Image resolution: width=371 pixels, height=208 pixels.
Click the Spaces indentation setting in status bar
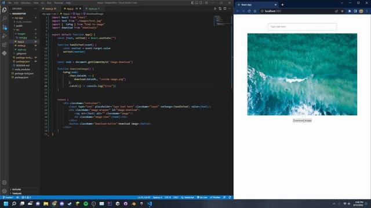pyautogui.click(x=157, y=198)
